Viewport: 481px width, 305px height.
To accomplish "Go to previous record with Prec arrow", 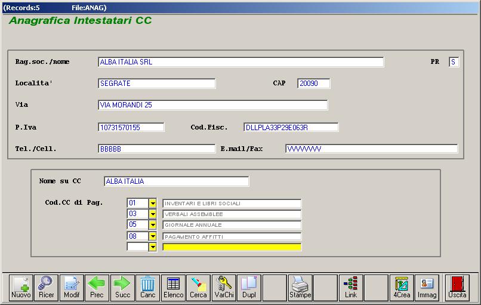I will pyautogui.click(x=97, y=288).
